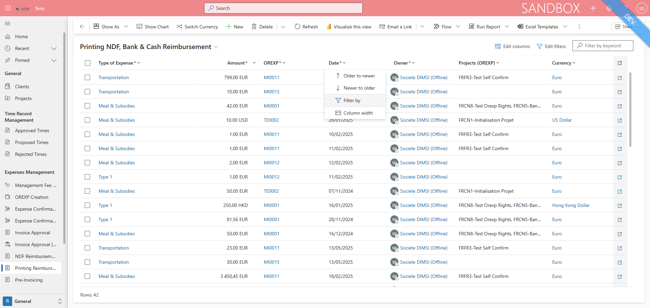This screenshot has height=308, width=650.
Task: Open the settings gear icon
Action: [609, 8]
